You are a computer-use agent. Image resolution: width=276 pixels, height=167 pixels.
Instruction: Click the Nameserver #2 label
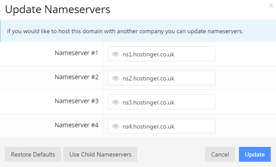point(76,77)
